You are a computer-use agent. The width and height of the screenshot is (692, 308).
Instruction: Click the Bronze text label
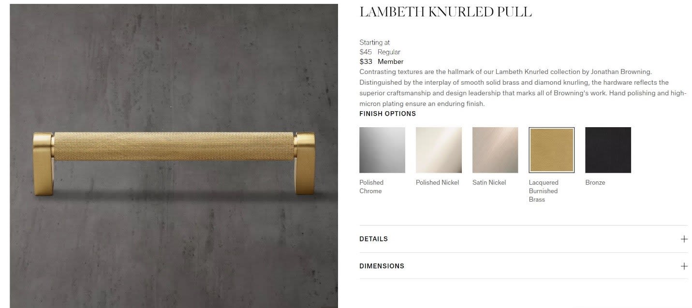pyautogui.click(x=595, y=182)
